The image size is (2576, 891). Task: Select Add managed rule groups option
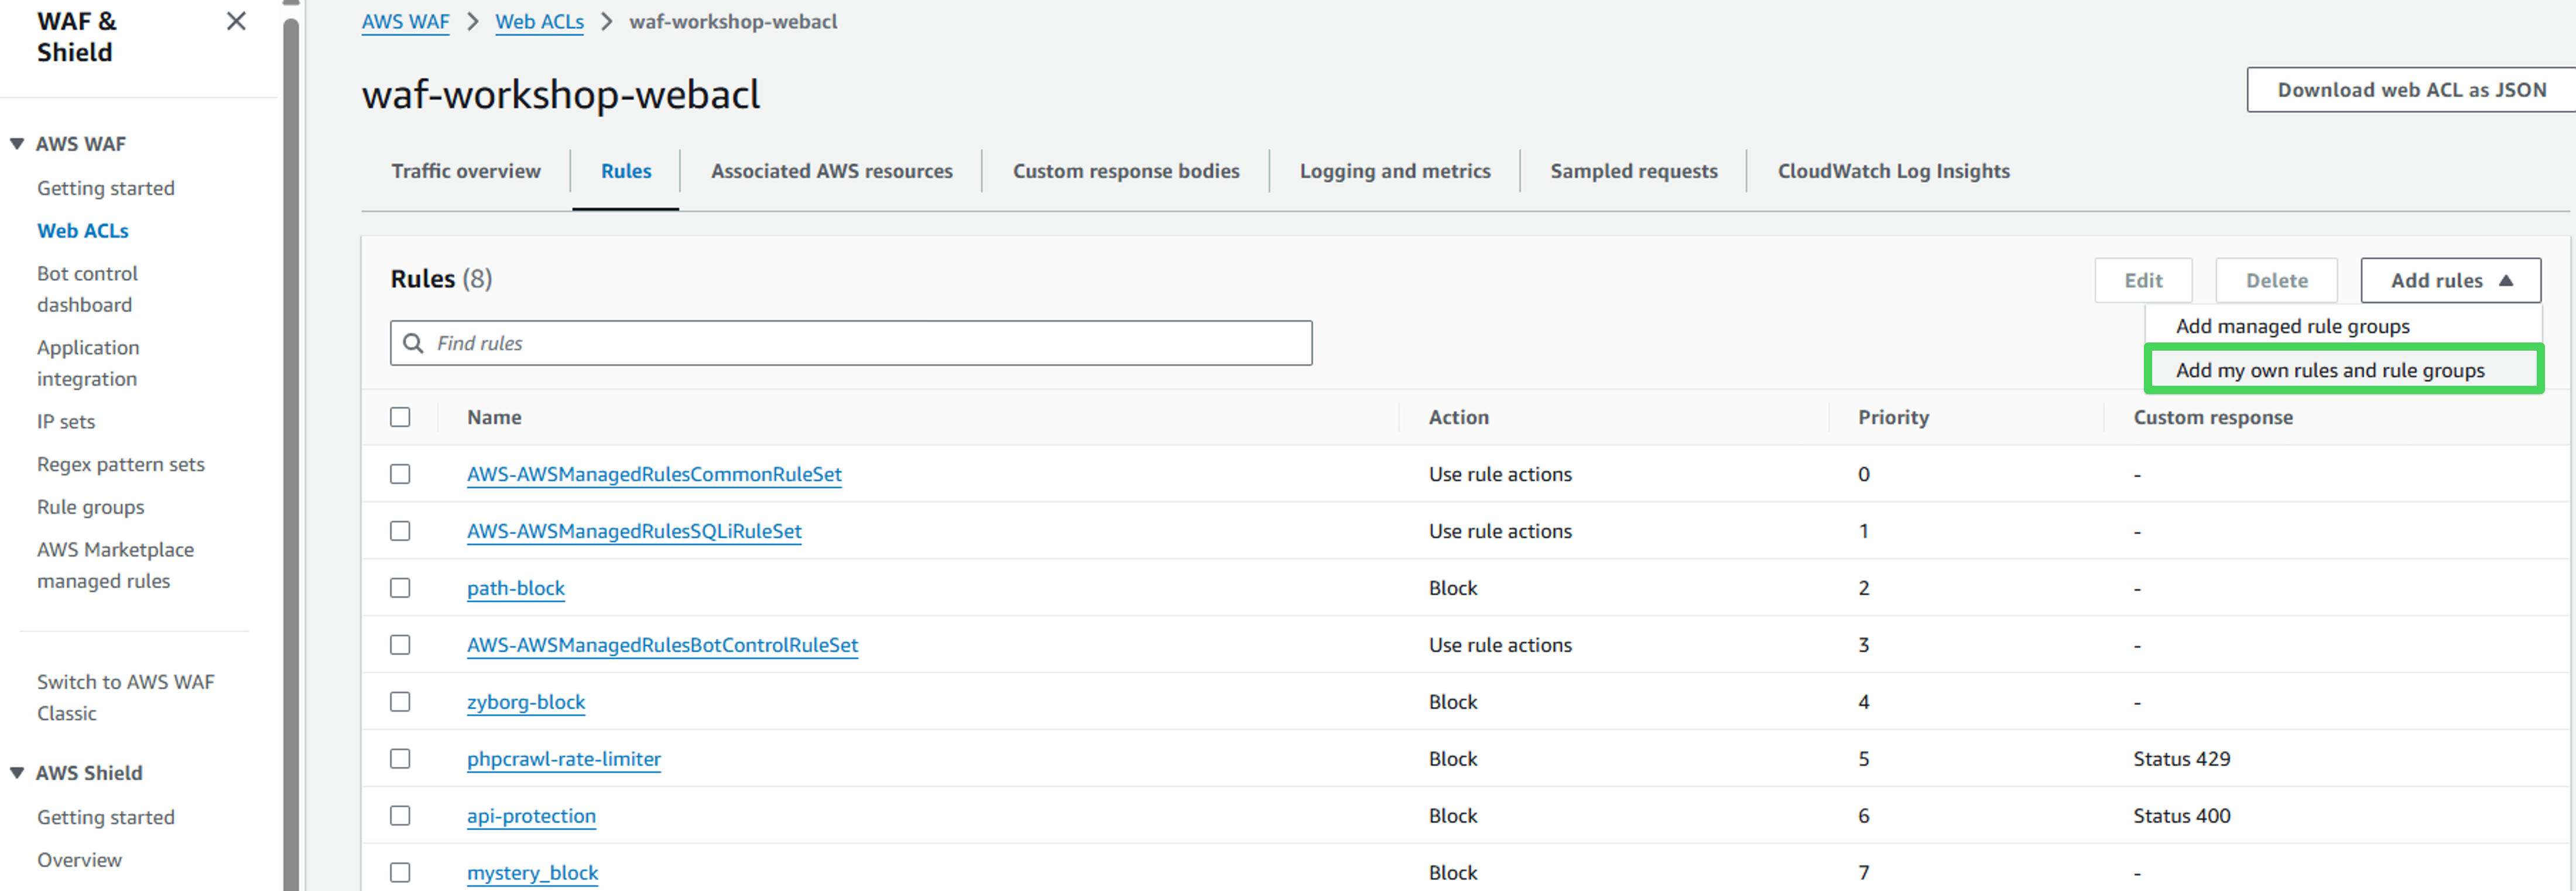pos(2292,326)
